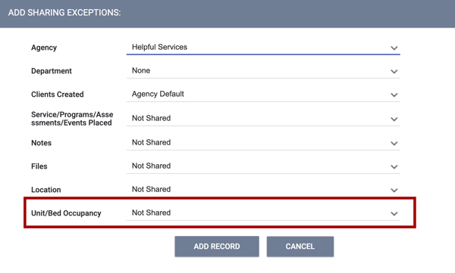The height and width of the screenshot is (273, 455).
Task: Click the 'Clients Created' label
Action: (58, 95)
